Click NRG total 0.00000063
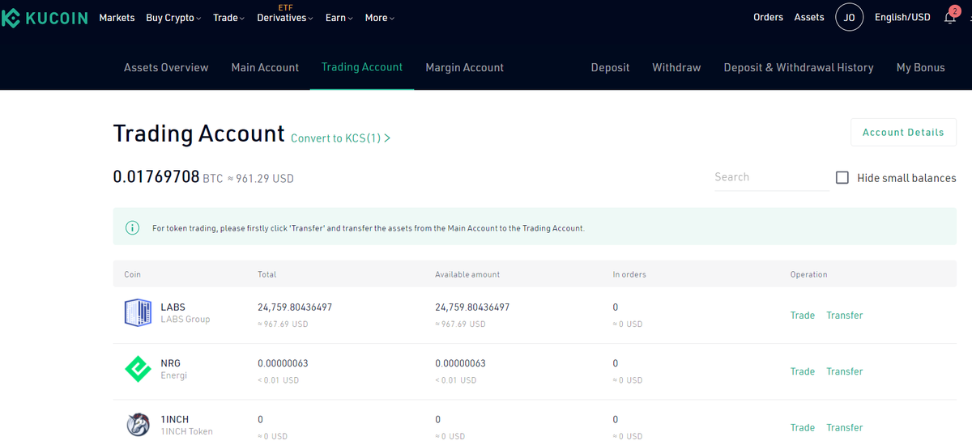972x445 pixels. [283, 363]
